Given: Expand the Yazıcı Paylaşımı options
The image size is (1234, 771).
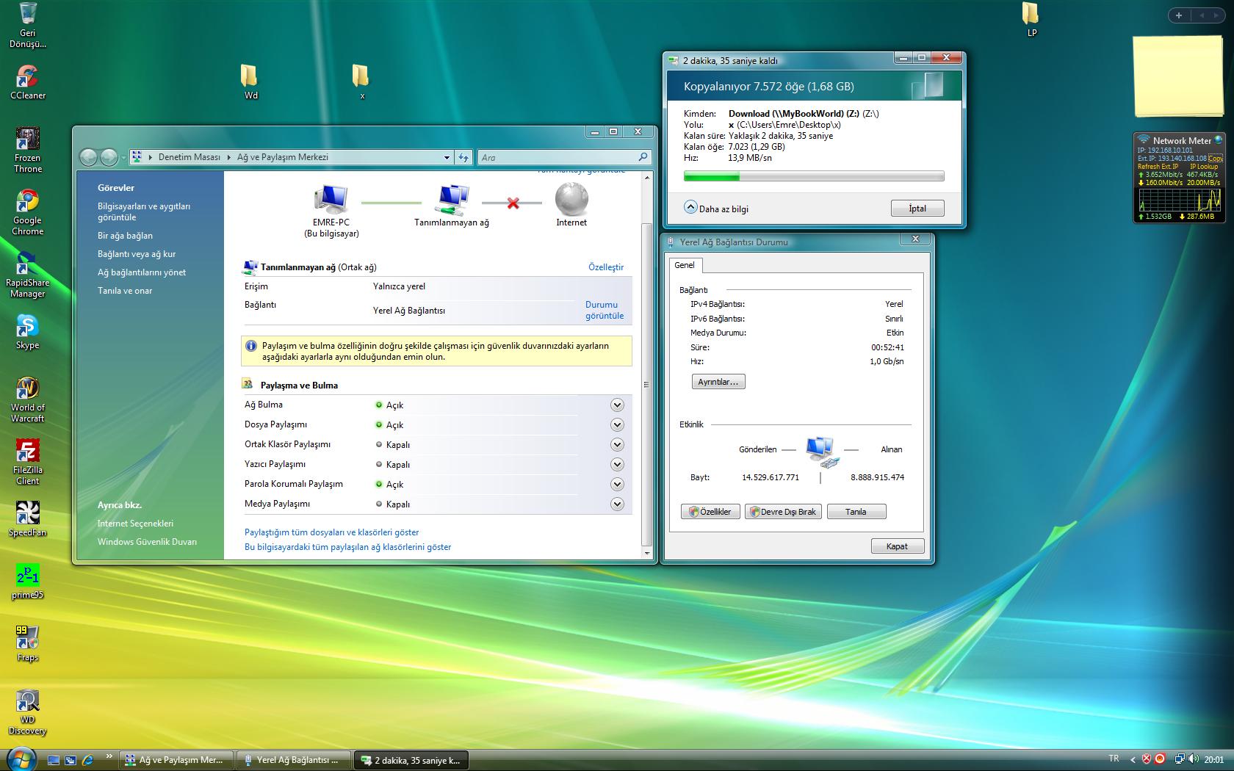Looking at the screenshot, I should point(617,465).
